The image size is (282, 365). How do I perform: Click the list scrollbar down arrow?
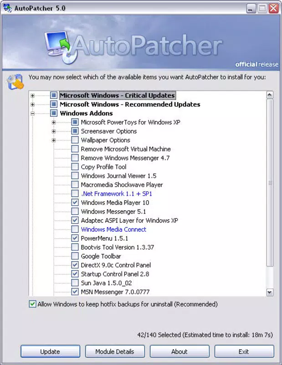pyautogui.click(x=270, y=292)
